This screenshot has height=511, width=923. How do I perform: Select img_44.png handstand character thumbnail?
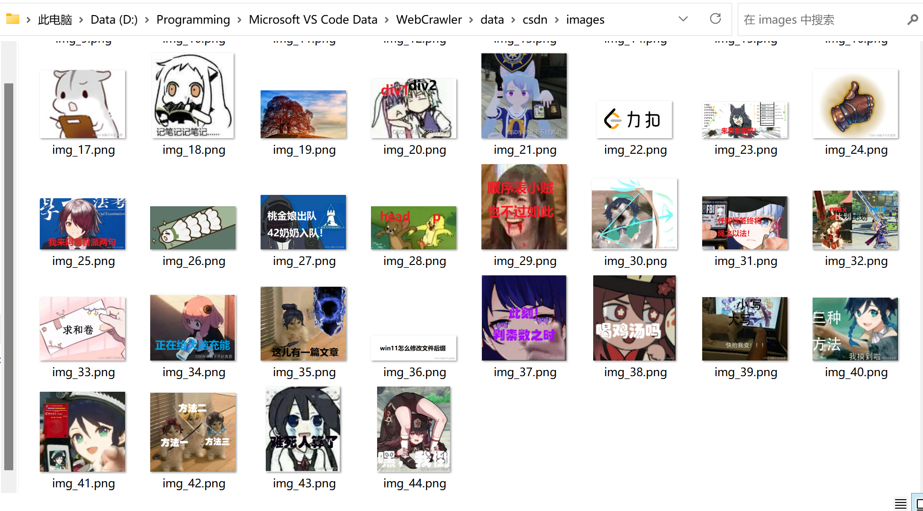(x=414, y=429)
